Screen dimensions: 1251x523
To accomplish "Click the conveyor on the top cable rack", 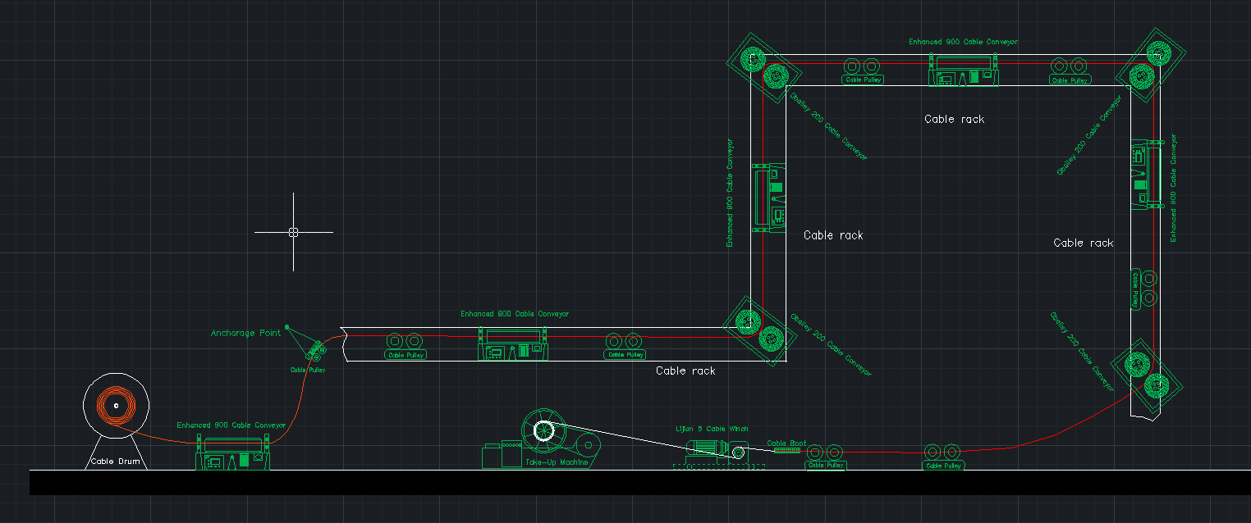I will click(964, 71).
